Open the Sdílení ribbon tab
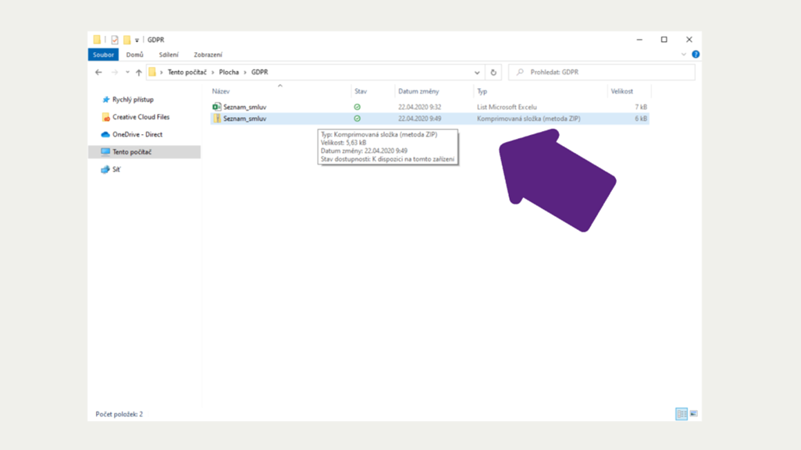Viewport: 801px width, 450px height. coord(169,55)
